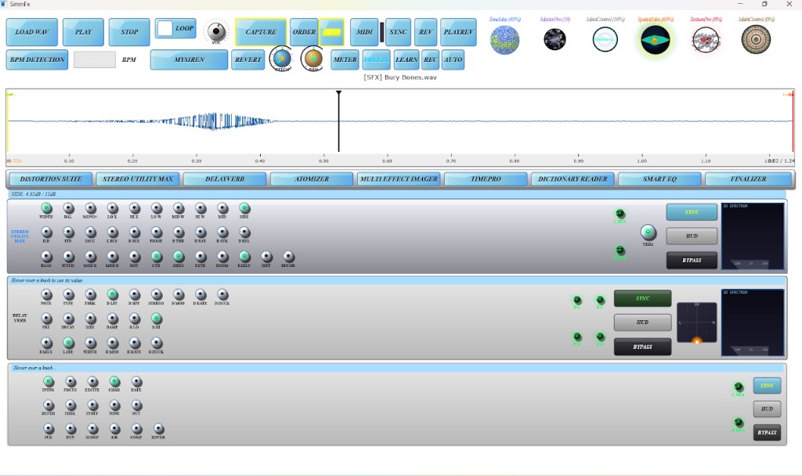
Task: Start BPM Detection
Action: 36,59
